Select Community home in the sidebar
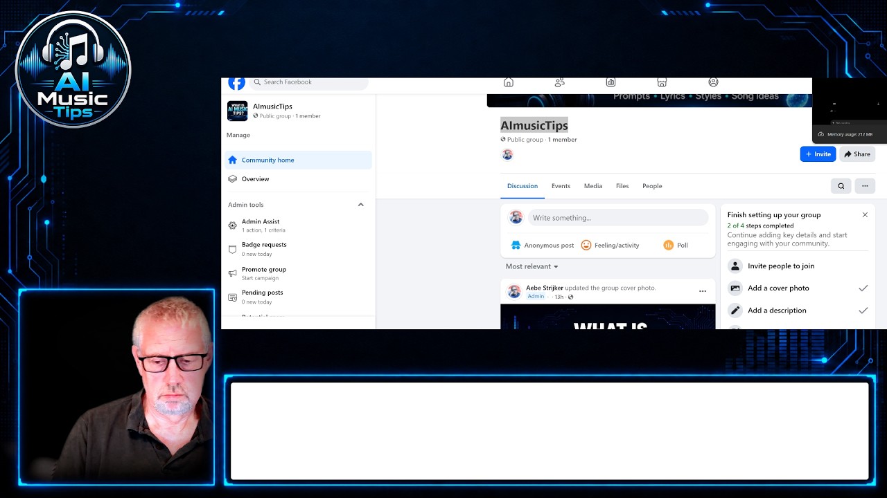 [298, 160]
